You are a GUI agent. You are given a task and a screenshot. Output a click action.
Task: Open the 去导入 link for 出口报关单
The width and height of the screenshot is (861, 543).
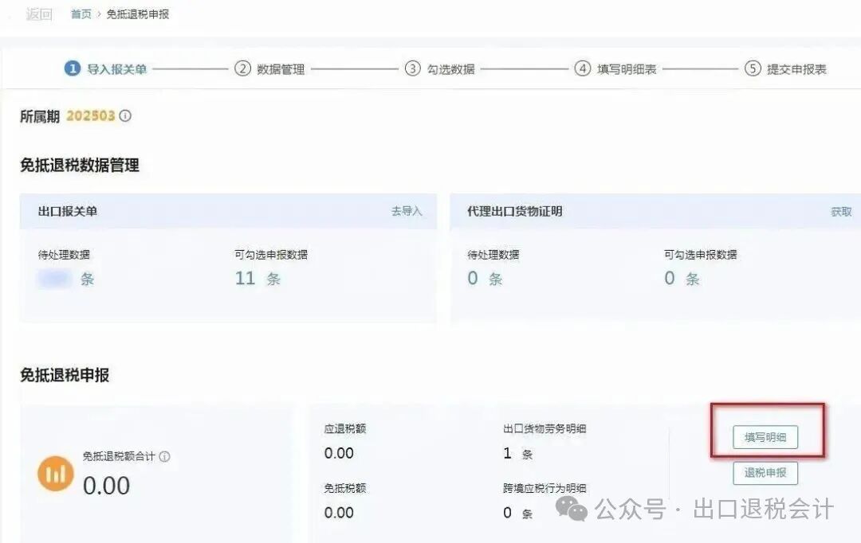click(x=407, y=212)
